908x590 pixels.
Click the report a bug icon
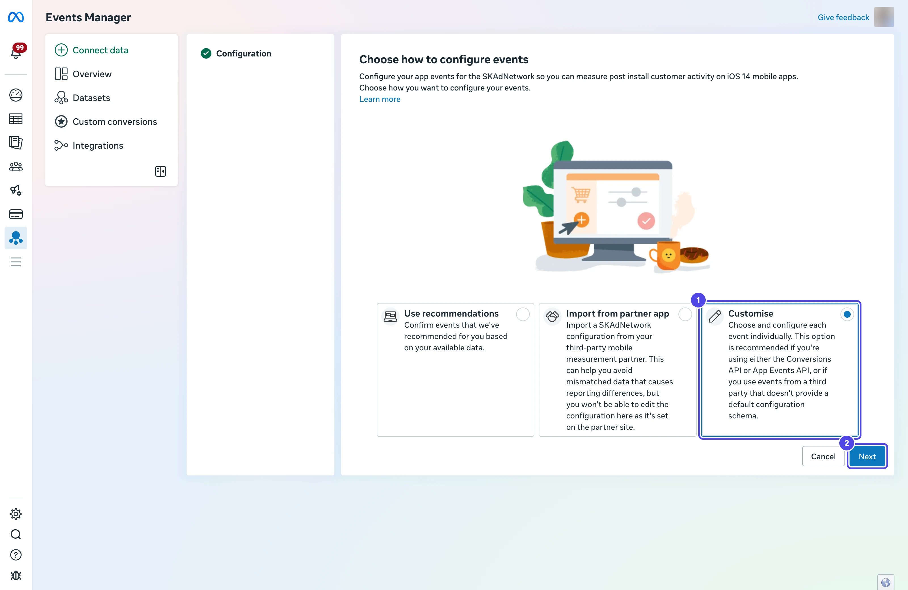point(16,576)
